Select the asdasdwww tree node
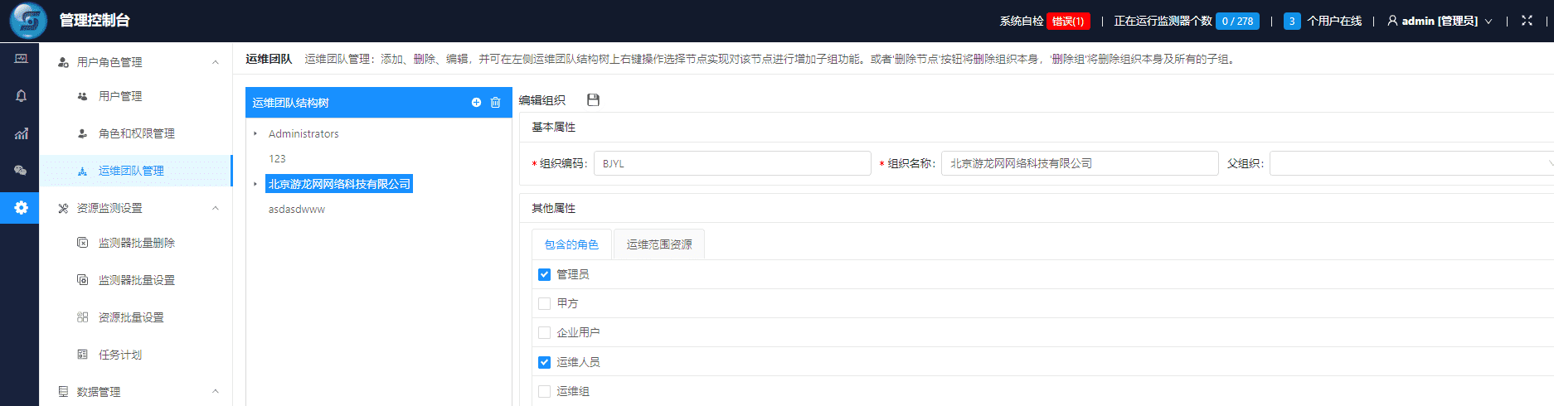1554x406 pixels. pos(297,209)
